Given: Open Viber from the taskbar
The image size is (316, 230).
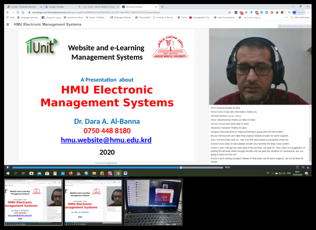Looking at the screenshot, I should point(110,173).
